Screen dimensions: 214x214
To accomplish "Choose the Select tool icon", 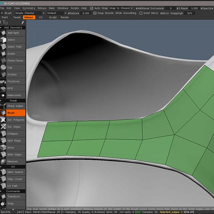I will [x=3, y=40].
